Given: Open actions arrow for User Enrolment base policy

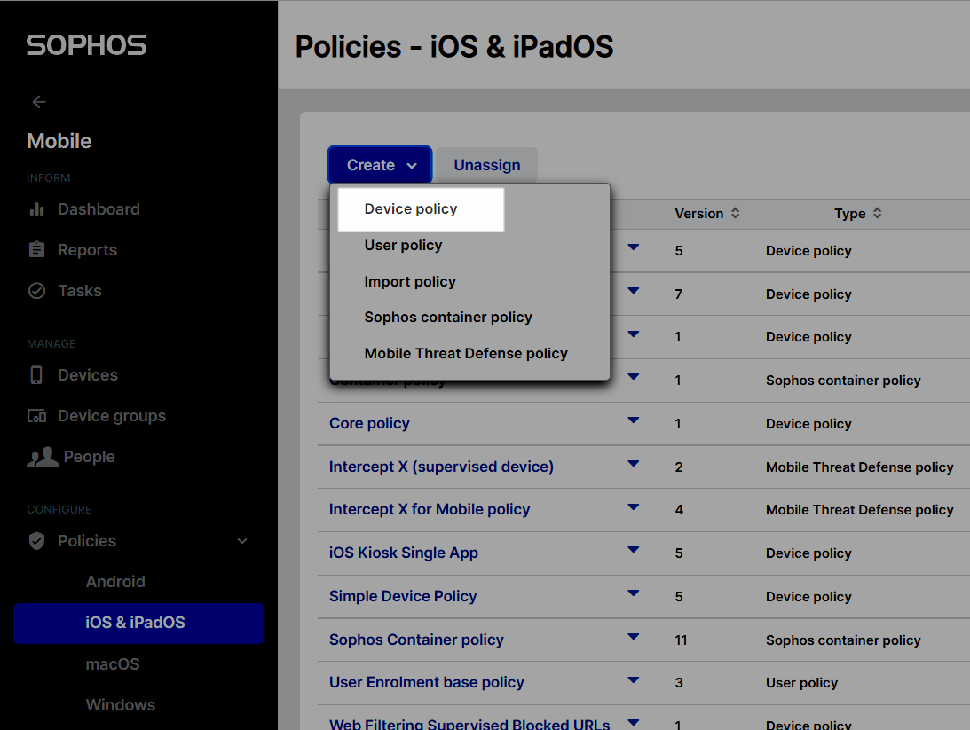Looking at the screenshot, I should [634, 680].
